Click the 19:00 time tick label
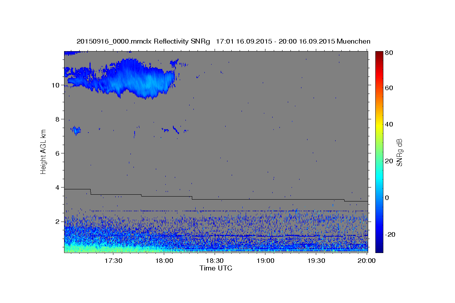This screenshot has height=303, width=455. pyautogui.click(x=265, y=261)
